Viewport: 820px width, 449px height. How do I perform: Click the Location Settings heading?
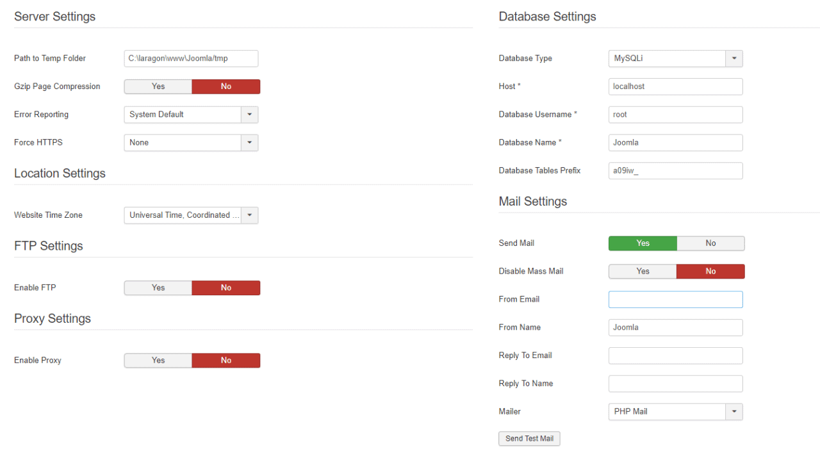(x=60, y=174)
